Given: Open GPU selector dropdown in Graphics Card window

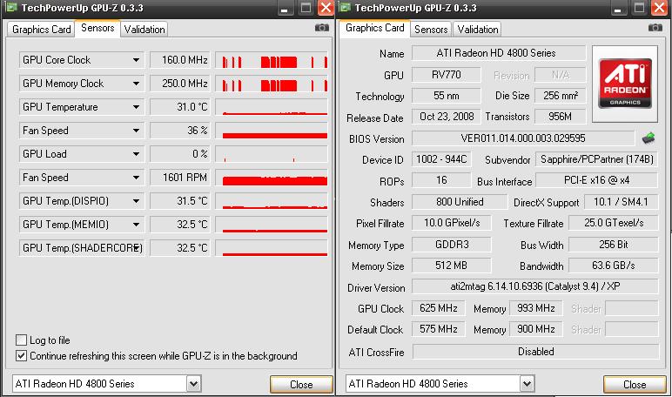Looking at the screenshot, I should tap(527, 384).
